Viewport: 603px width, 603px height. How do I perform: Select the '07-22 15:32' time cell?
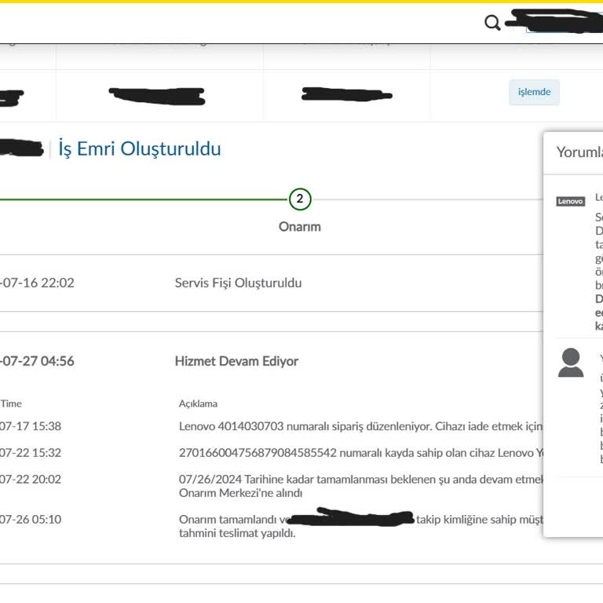click(x=31, y=452)
